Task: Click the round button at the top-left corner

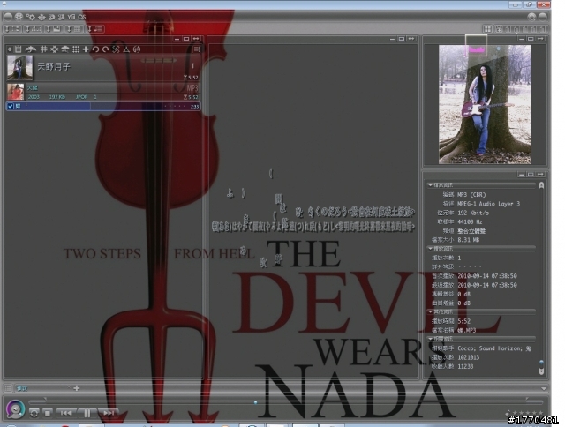Action: 8,17
